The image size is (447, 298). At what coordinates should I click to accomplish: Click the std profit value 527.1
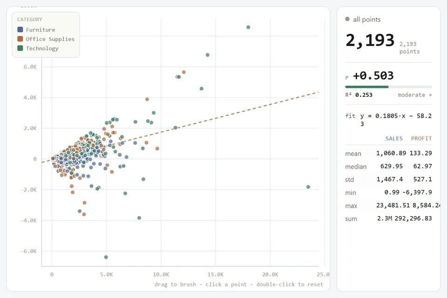pyautogui.click(x=423, y=179)
